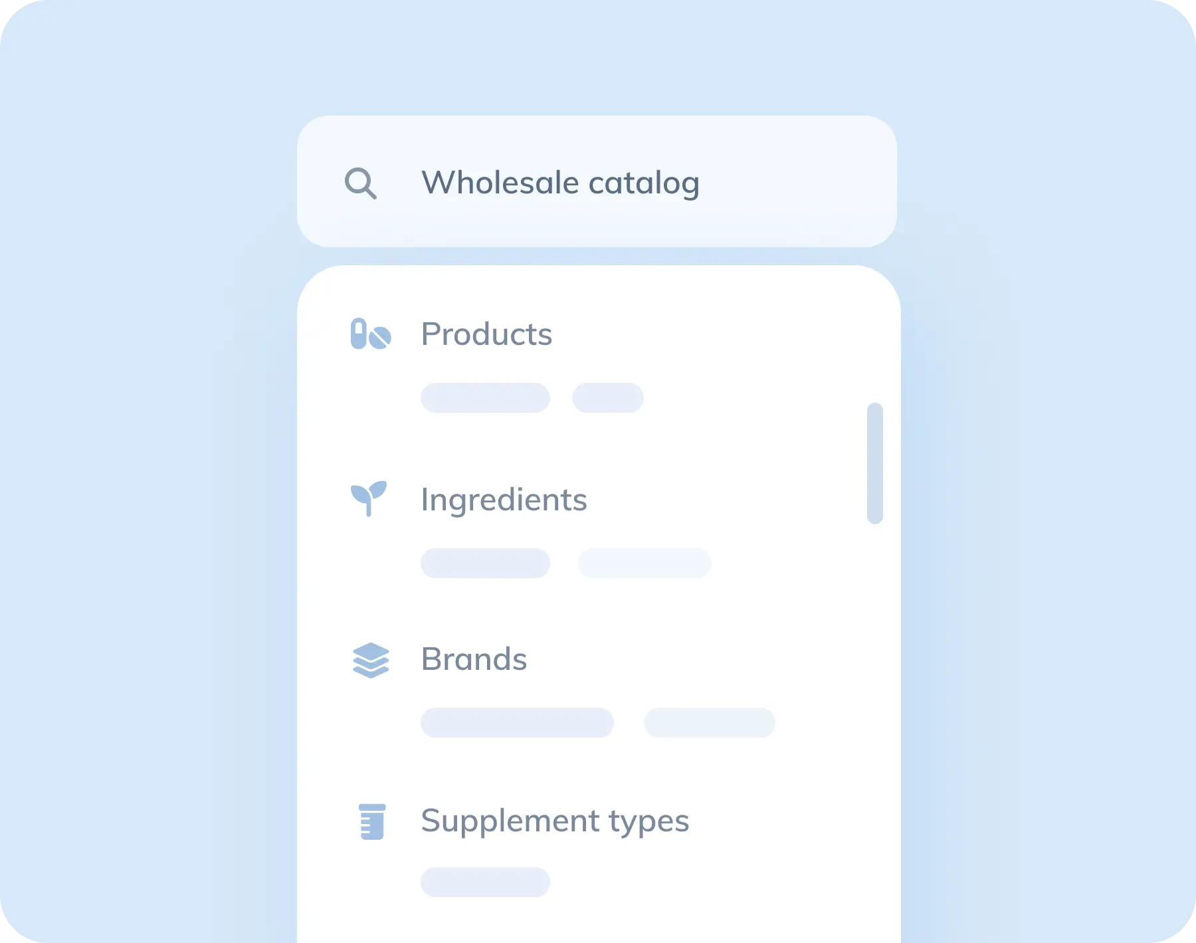
Task: Focus the Wholesale catalog search field
Action: 560,183
